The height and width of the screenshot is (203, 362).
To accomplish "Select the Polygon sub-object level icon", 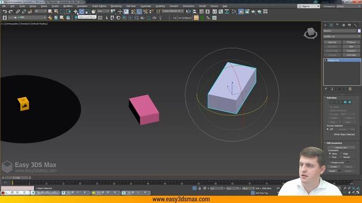I will [x=345, y=102].
